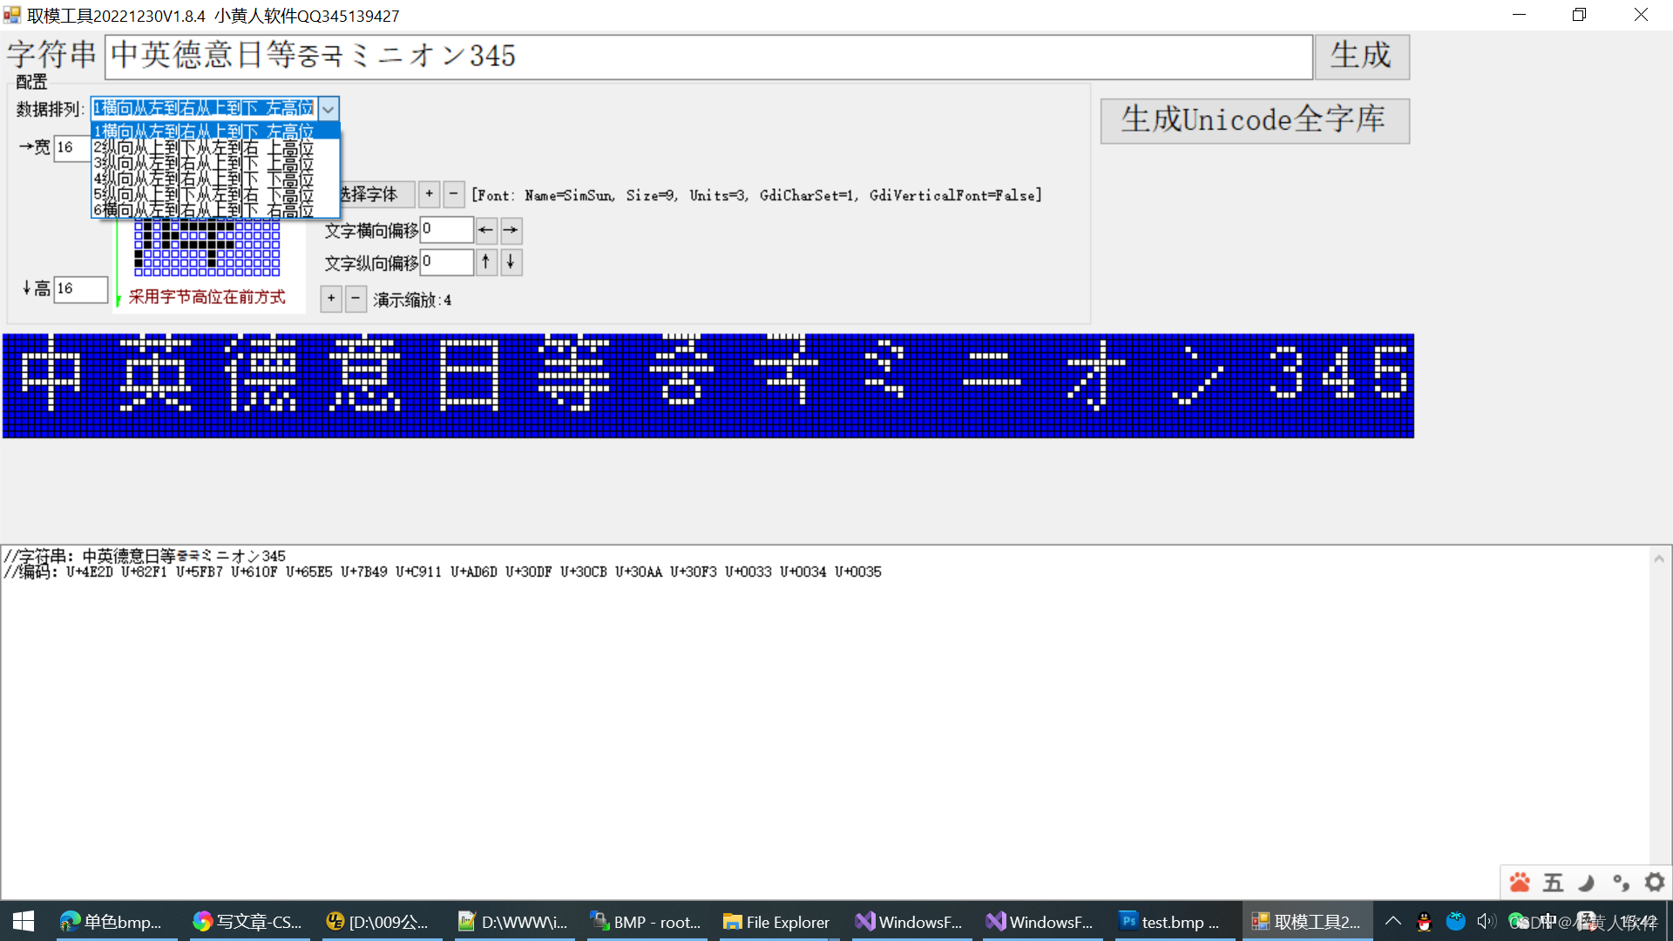Viewport: 1673px width, 941px height.
Task: Click the left arrow for horizontal text offset
Action: [486, 230]
